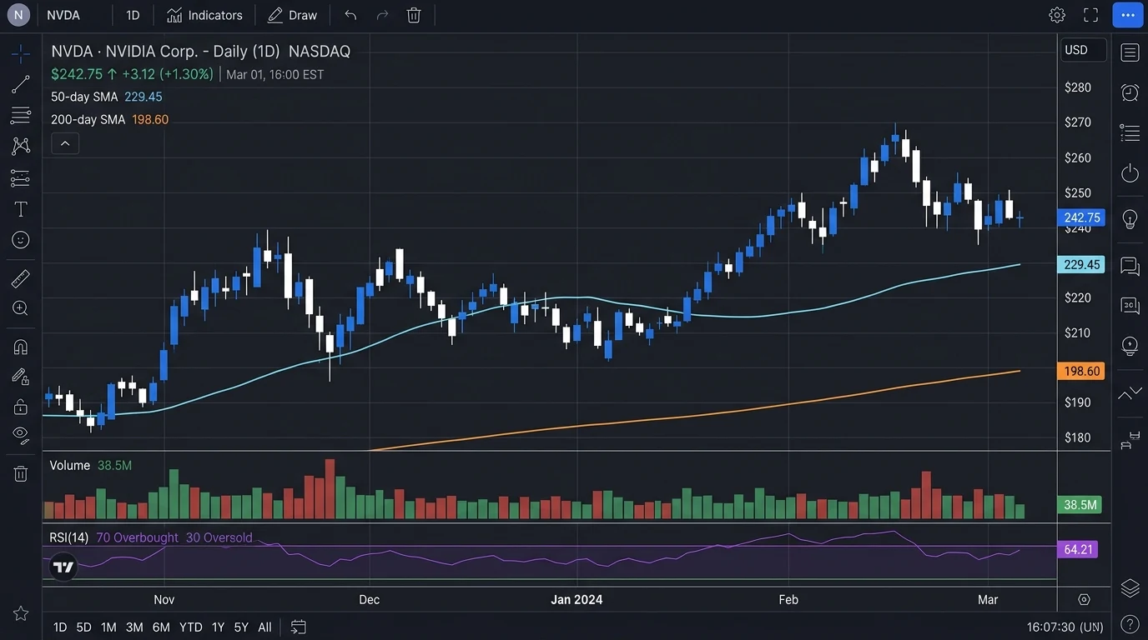Toggle fullscreen mode

click(x=1090, y=15)
